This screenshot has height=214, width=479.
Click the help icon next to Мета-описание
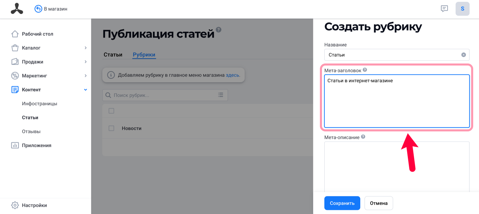point(363,137)
